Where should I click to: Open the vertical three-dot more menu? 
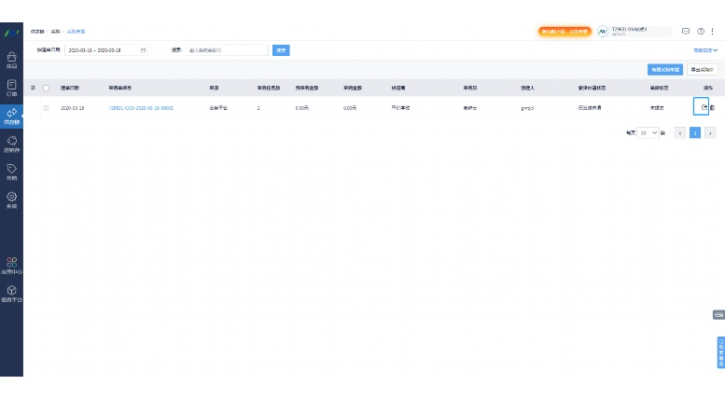click(713, 32)
